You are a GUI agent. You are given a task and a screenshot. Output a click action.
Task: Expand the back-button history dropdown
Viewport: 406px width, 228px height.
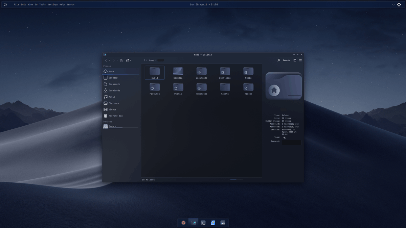109,60
